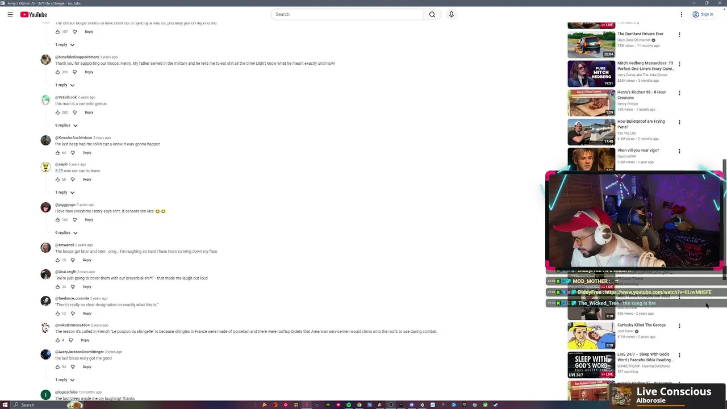
Task: Like the @VstEvilLook comedic genius comment
Action: [57, 112]
